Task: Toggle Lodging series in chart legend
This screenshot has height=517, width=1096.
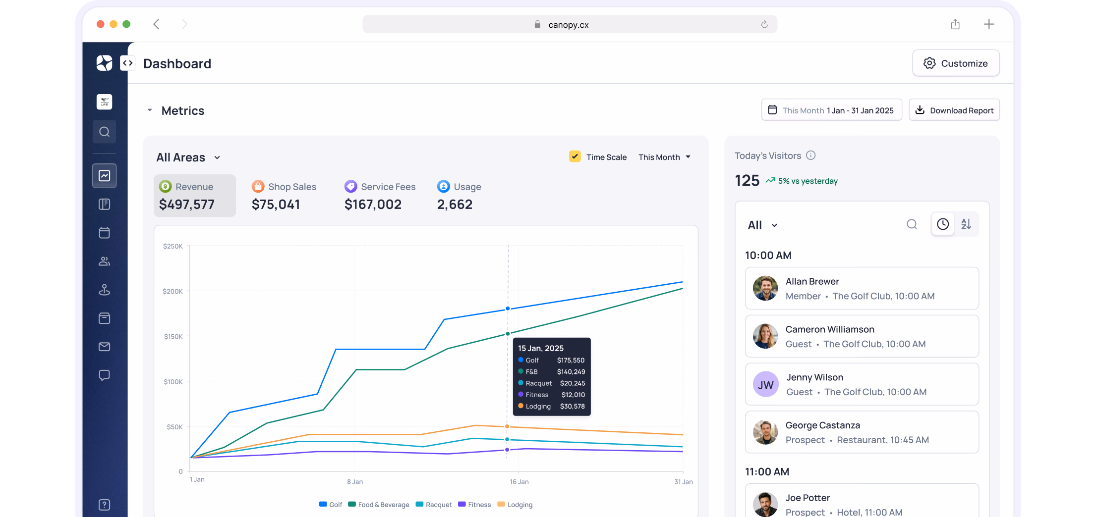Action: pyautogui.click(x=515, y=505)
